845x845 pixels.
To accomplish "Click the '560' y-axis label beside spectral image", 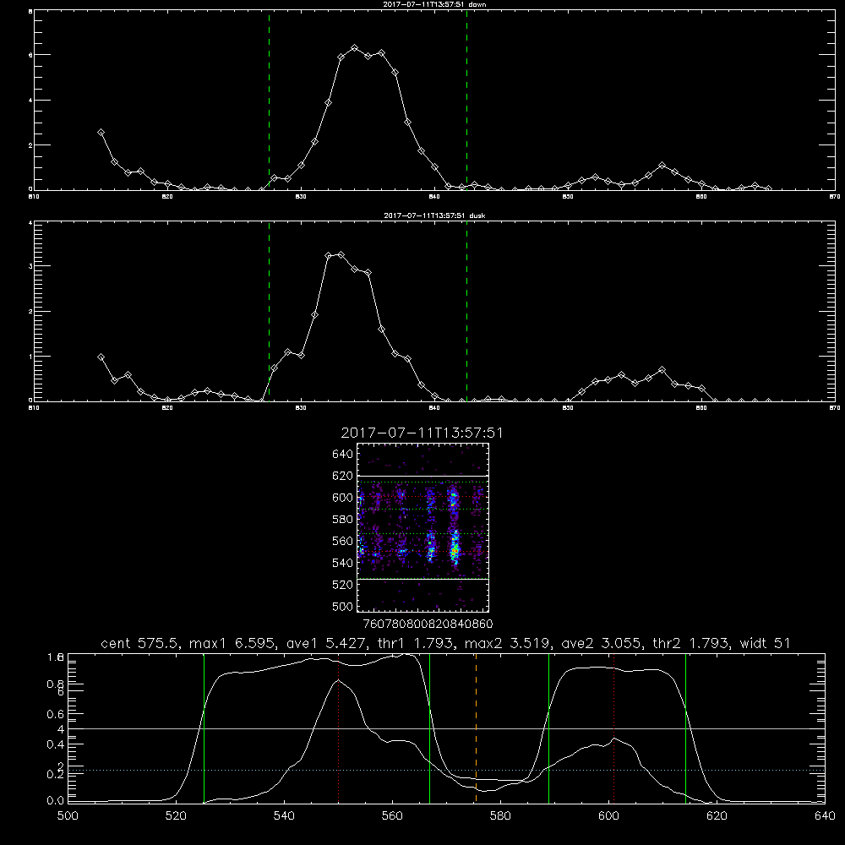I will (x=343, y=541).
